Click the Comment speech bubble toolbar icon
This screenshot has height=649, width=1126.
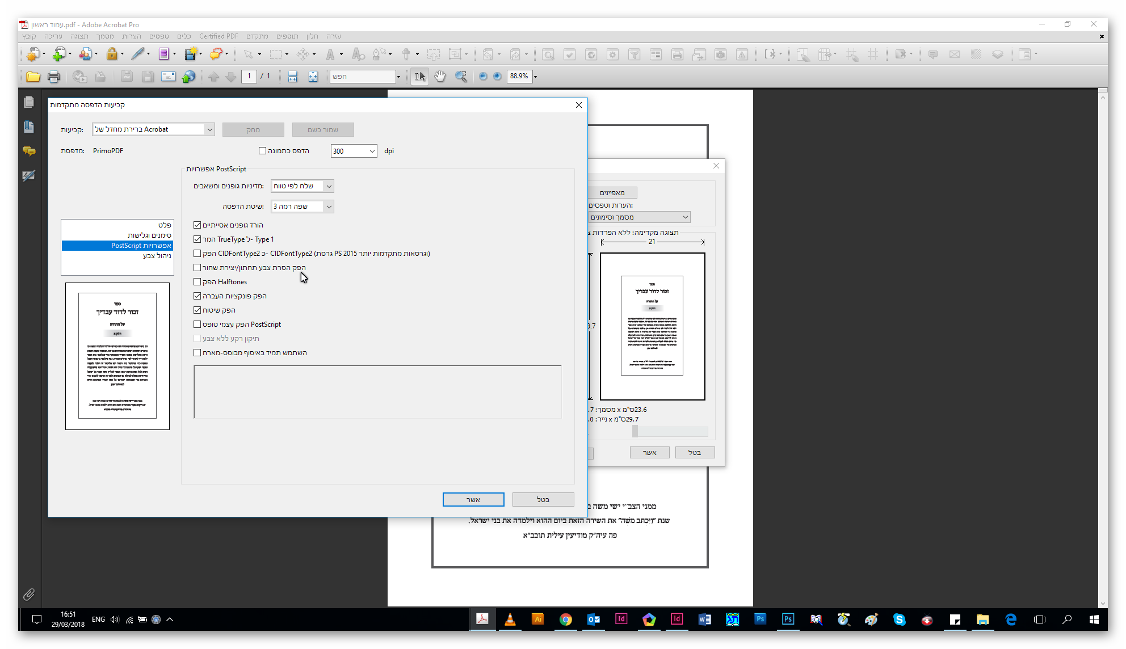(x=216, y=54)
